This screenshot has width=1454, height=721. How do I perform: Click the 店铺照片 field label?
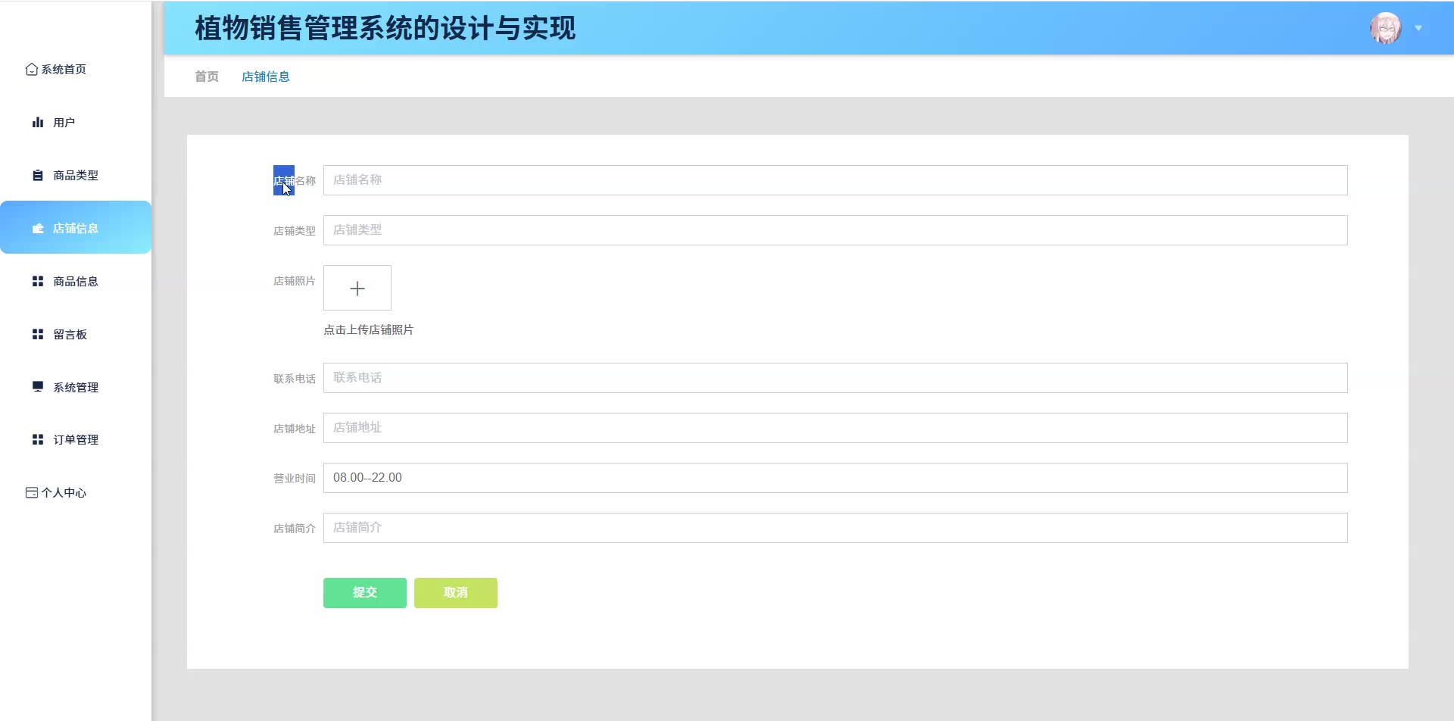pyautogui.click(x=295, y=281)
